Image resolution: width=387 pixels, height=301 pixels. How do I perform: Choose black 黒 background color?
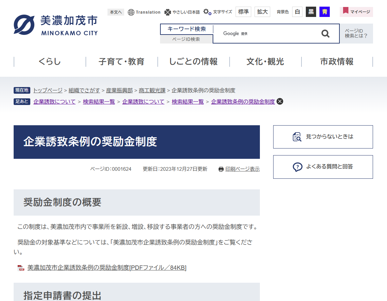coord(311,12)
